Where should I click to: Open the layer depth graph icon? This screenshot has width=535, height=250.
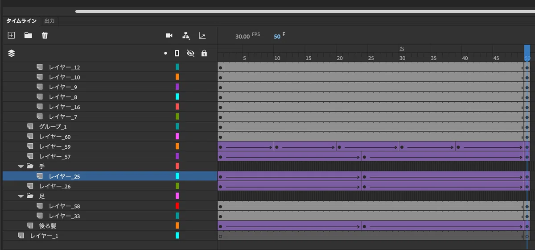pyautogui.click(x=202, y=35)
